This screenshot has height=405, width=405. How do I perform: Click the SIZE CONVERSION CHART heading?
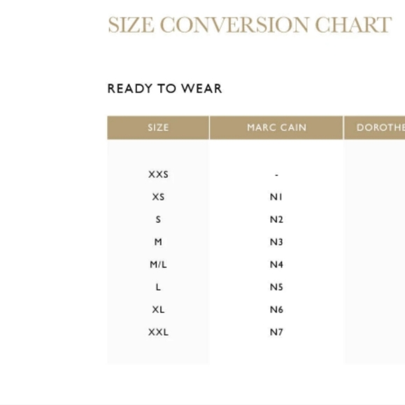[x=250, y=25]
